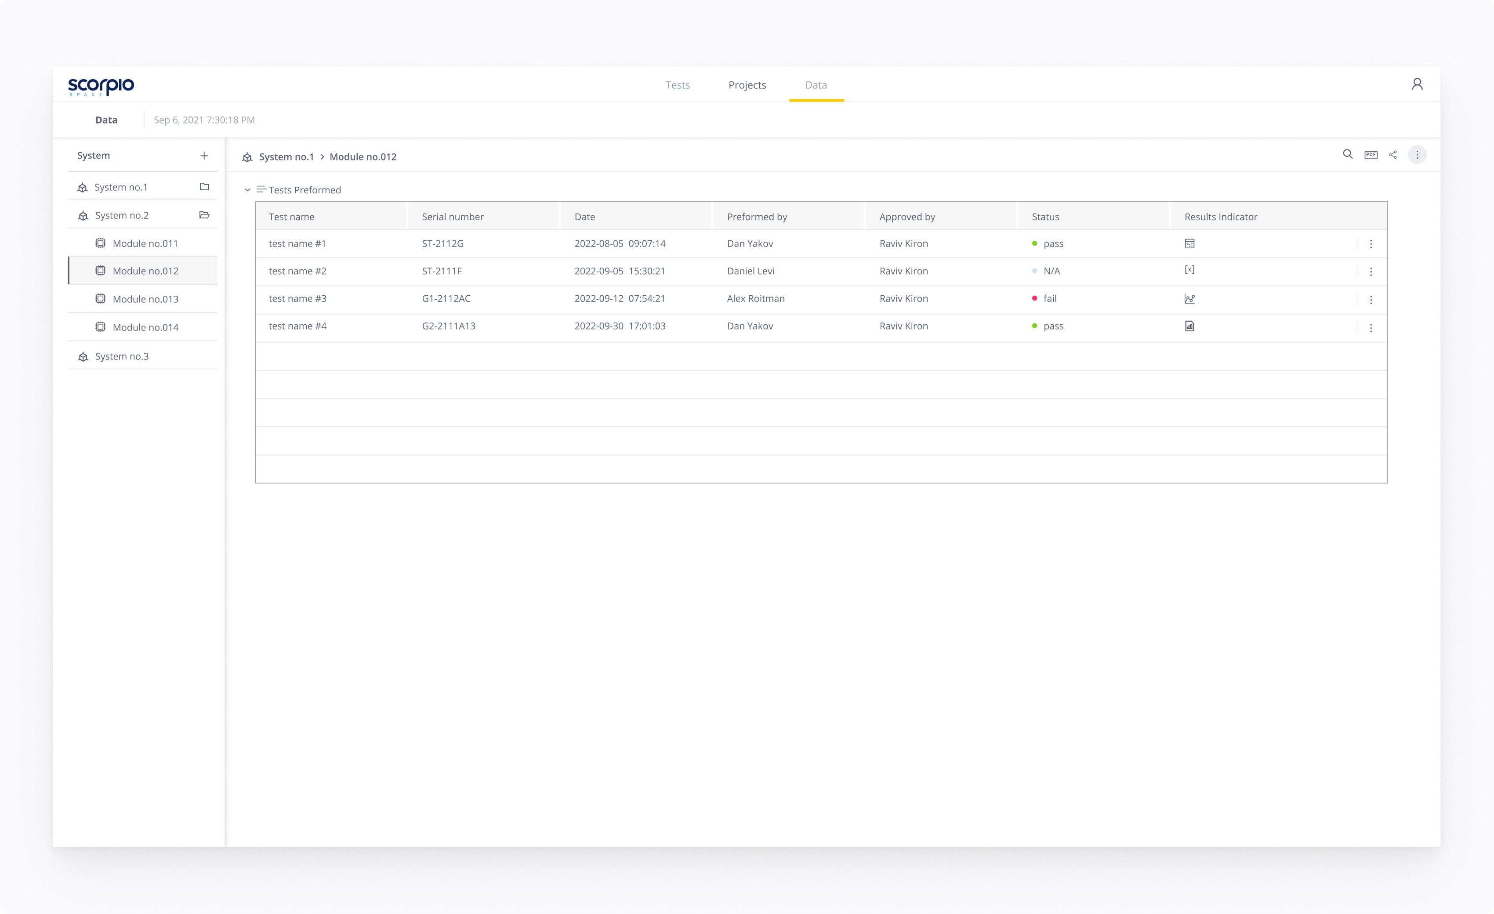Click test name #2 cell
This screenshot has width=1494, height=914.
297,271
